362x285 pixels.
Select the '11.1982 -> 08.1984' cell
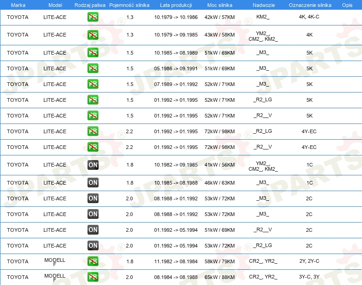click(176, 261)
